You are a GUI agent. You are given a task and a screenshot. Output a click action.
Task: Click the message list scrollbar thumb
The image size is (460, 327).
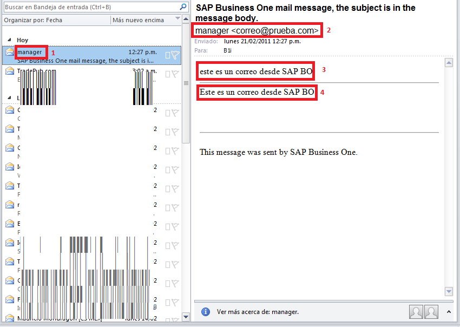click(186, 83)
